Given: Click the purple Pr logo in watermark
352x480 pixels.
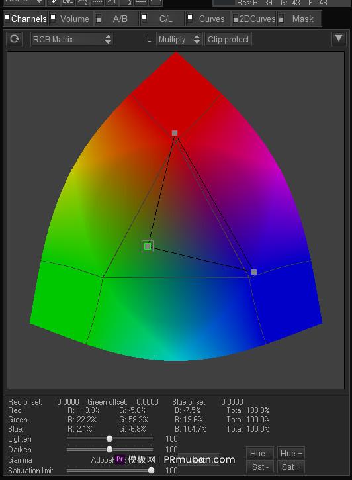Looking at the screenshot, I should (x=120, y=459).
